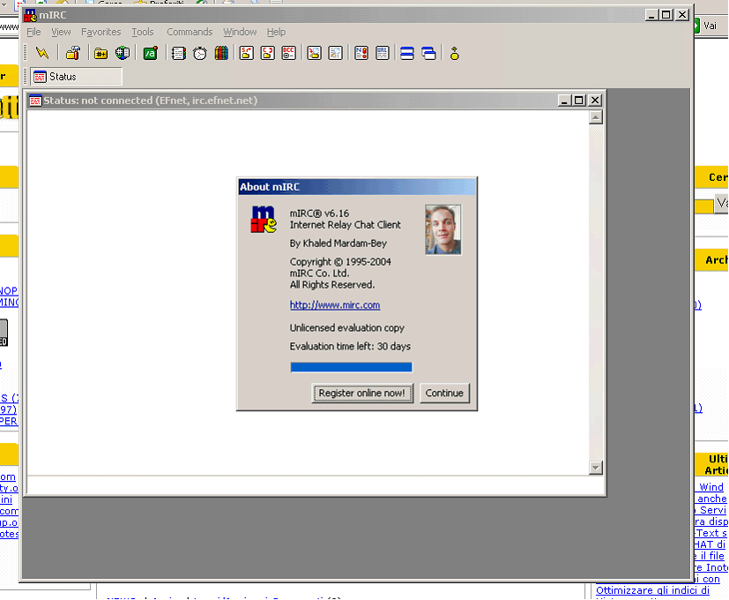
Task: Click the 'Copyright © 1995-2004' text
Action: 340,261
